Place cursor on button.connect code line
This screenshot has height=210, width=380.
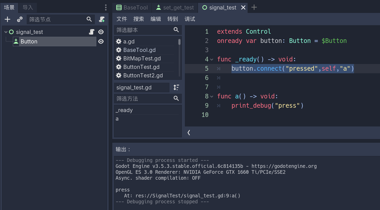click(293, 69)
